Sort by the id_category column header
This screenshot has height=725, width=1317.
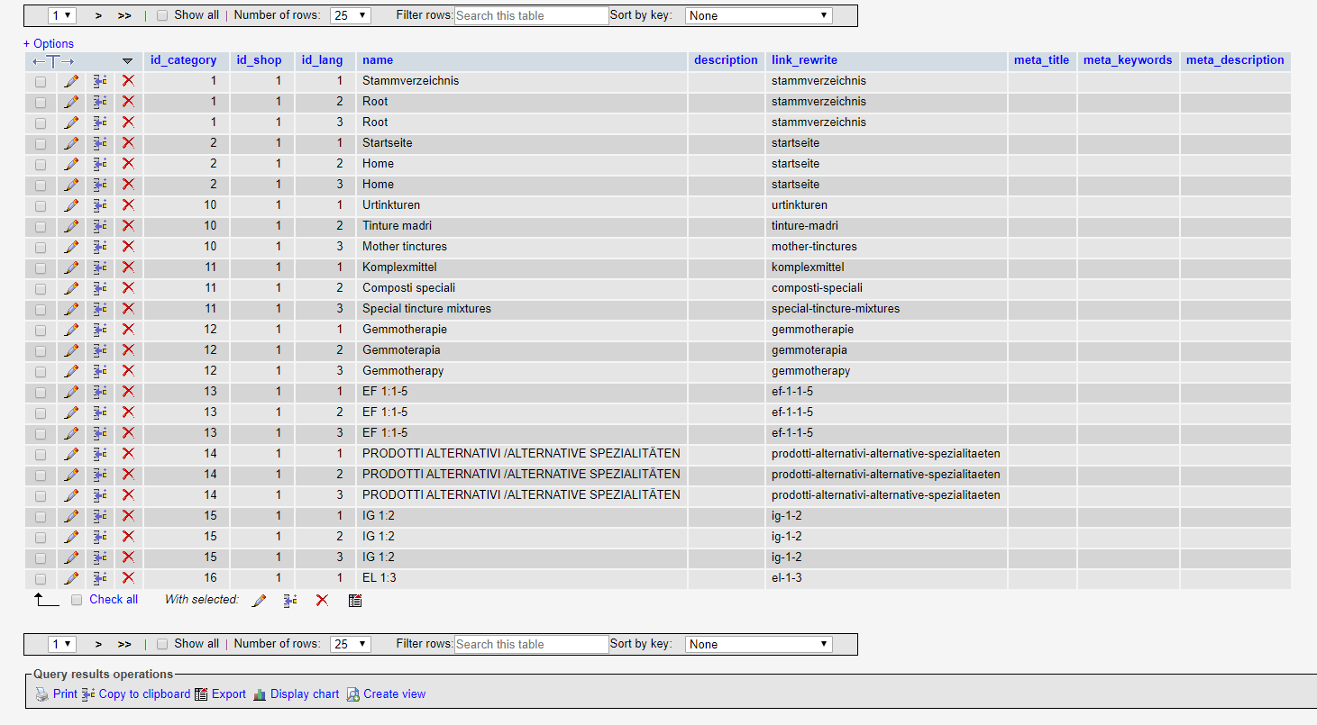[x=184, y=60]
